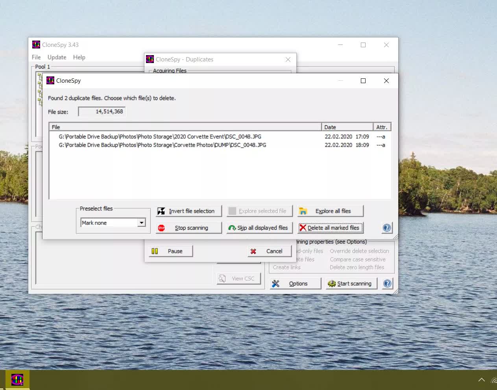Click the Mark none combo box field
This screenshot has width=497, height=390.
point(109,223)
